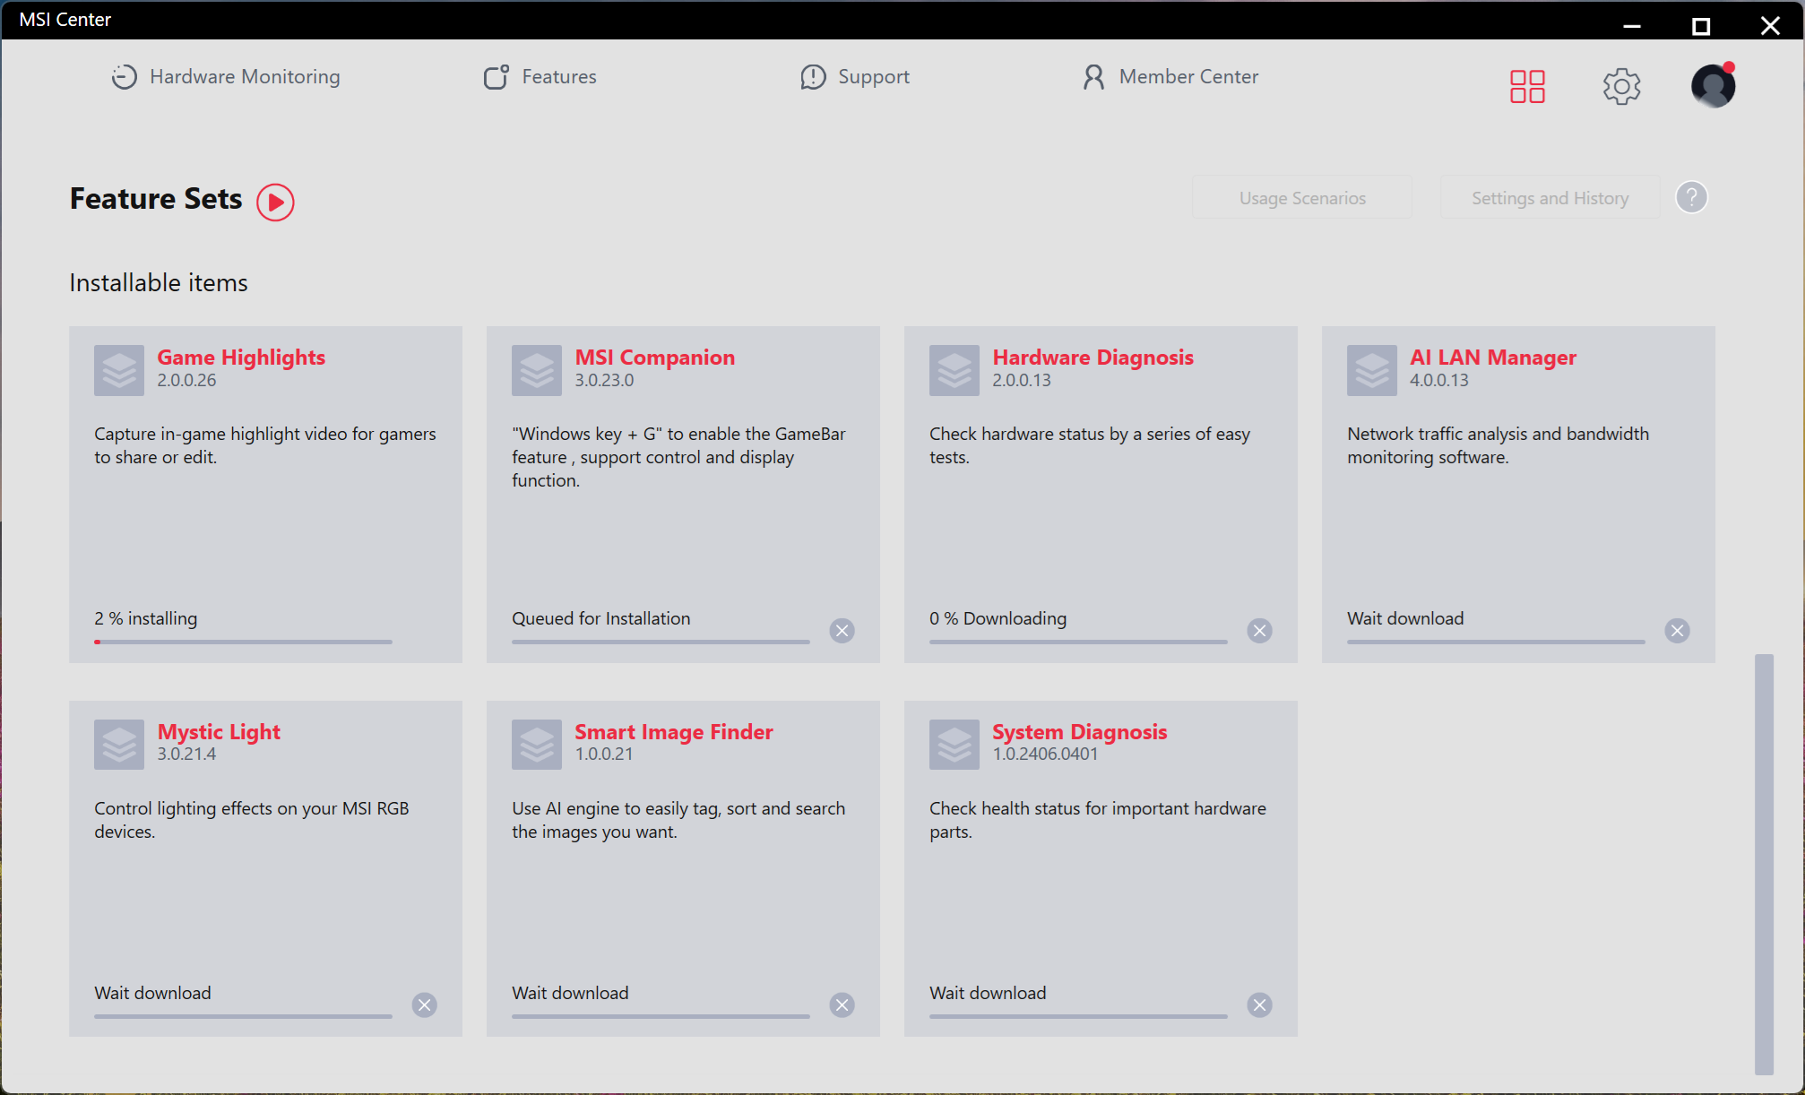This screenshot has width=1805, height=1095.
Task: Cancel Smart Image Finder download
Action: pos(842,1005)
